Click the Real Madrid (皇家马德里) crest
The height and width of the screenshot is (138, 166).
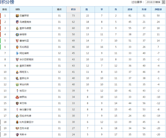click(x=17, y=28)
